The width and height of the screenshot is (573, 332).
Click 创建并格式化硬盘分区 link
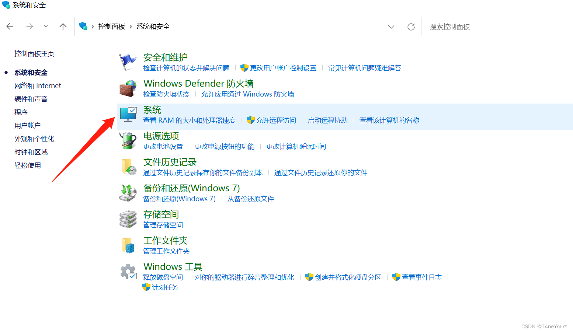[x=348, y=277]
